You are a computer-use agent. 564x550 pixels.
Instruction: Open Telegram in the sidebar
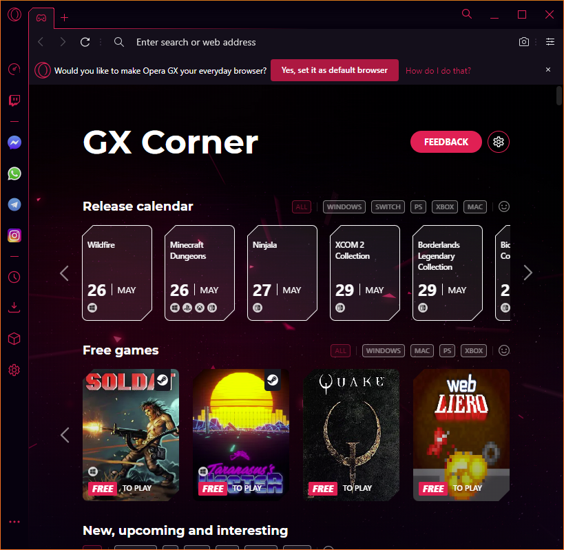[x=14, y=204]
